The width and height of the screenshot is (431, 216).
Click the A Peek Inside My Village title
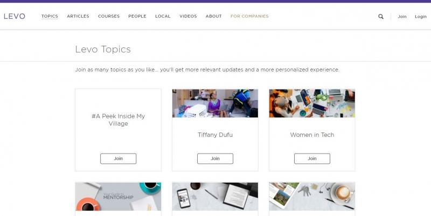(118, 120)
